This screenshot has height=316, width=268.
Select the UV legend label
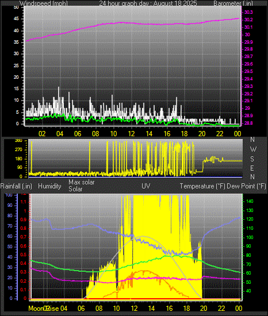click(x=146, y=186)
